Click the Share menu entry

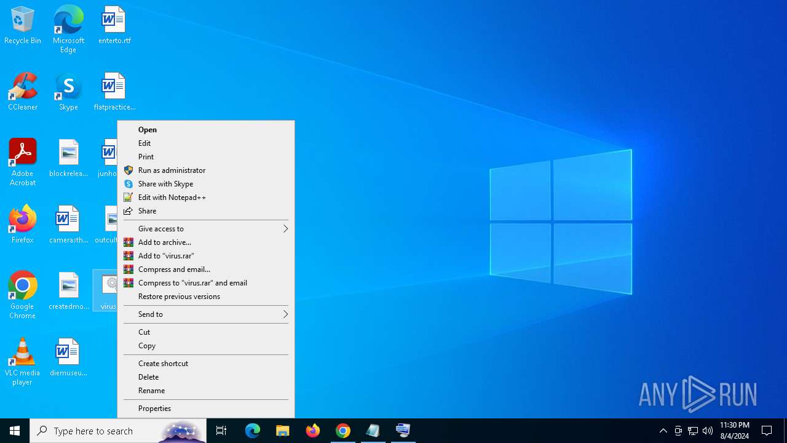coord(206,211)
